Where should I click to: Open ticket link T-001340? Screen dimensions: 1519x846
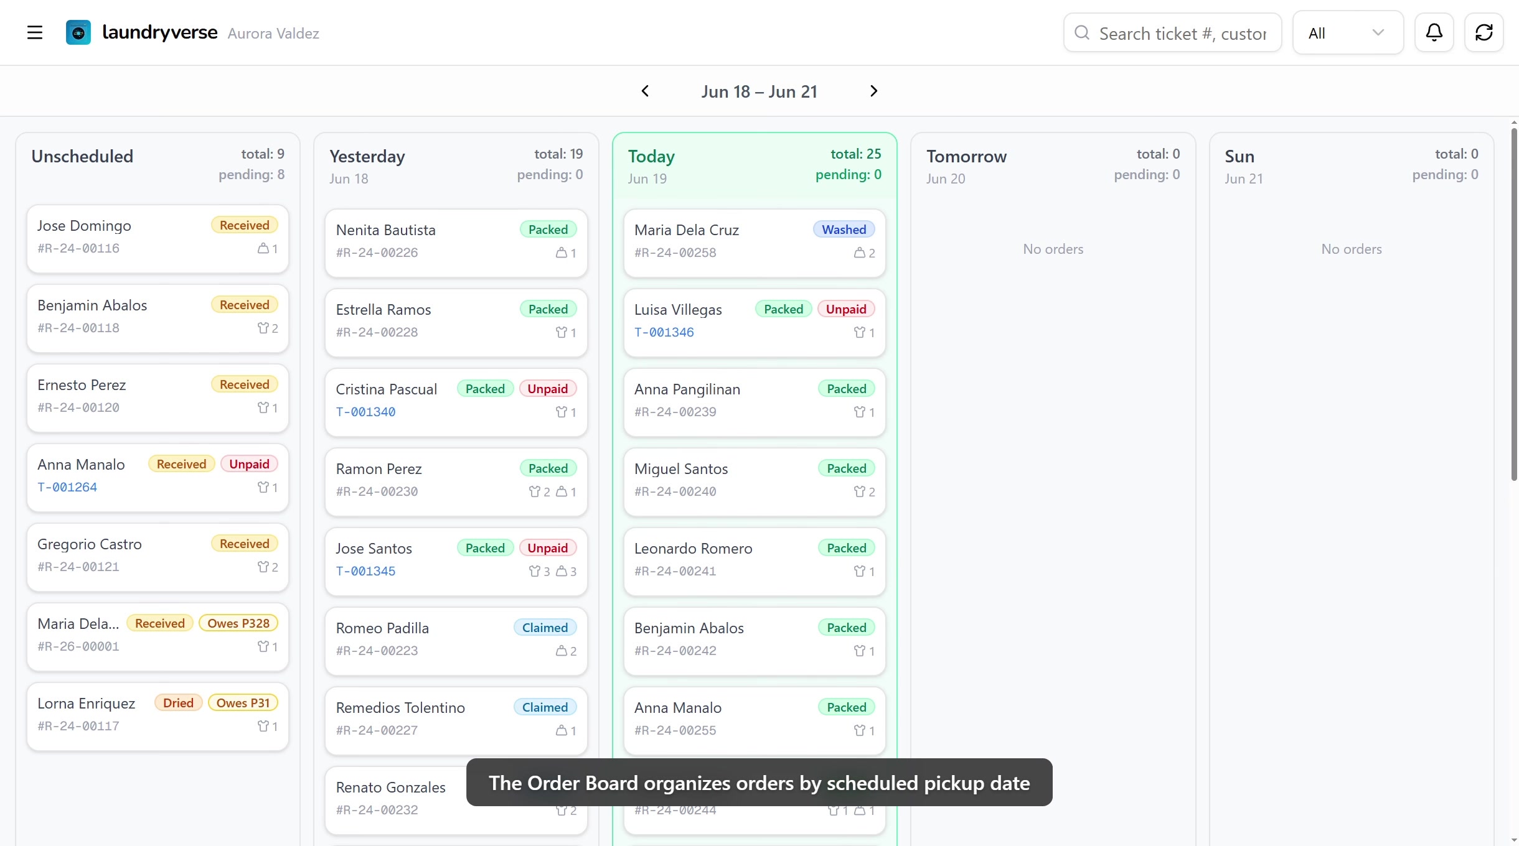click(x=366, y=412)
